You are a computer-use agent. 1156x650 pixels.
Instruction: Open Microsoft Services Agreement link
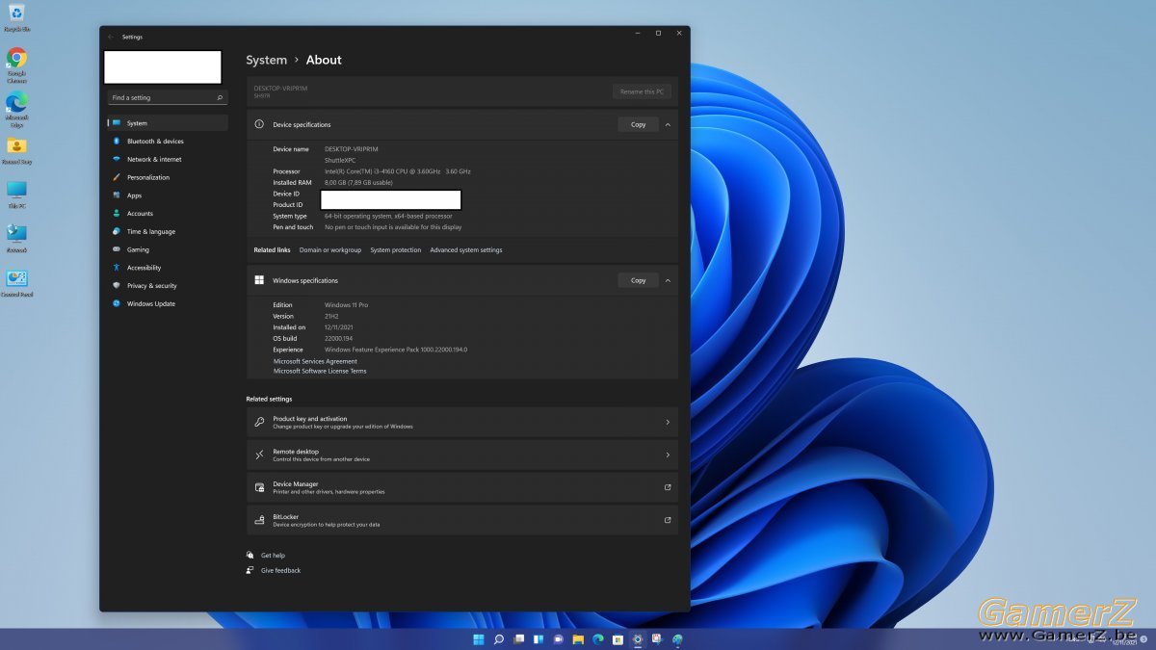tap(315, 361)
